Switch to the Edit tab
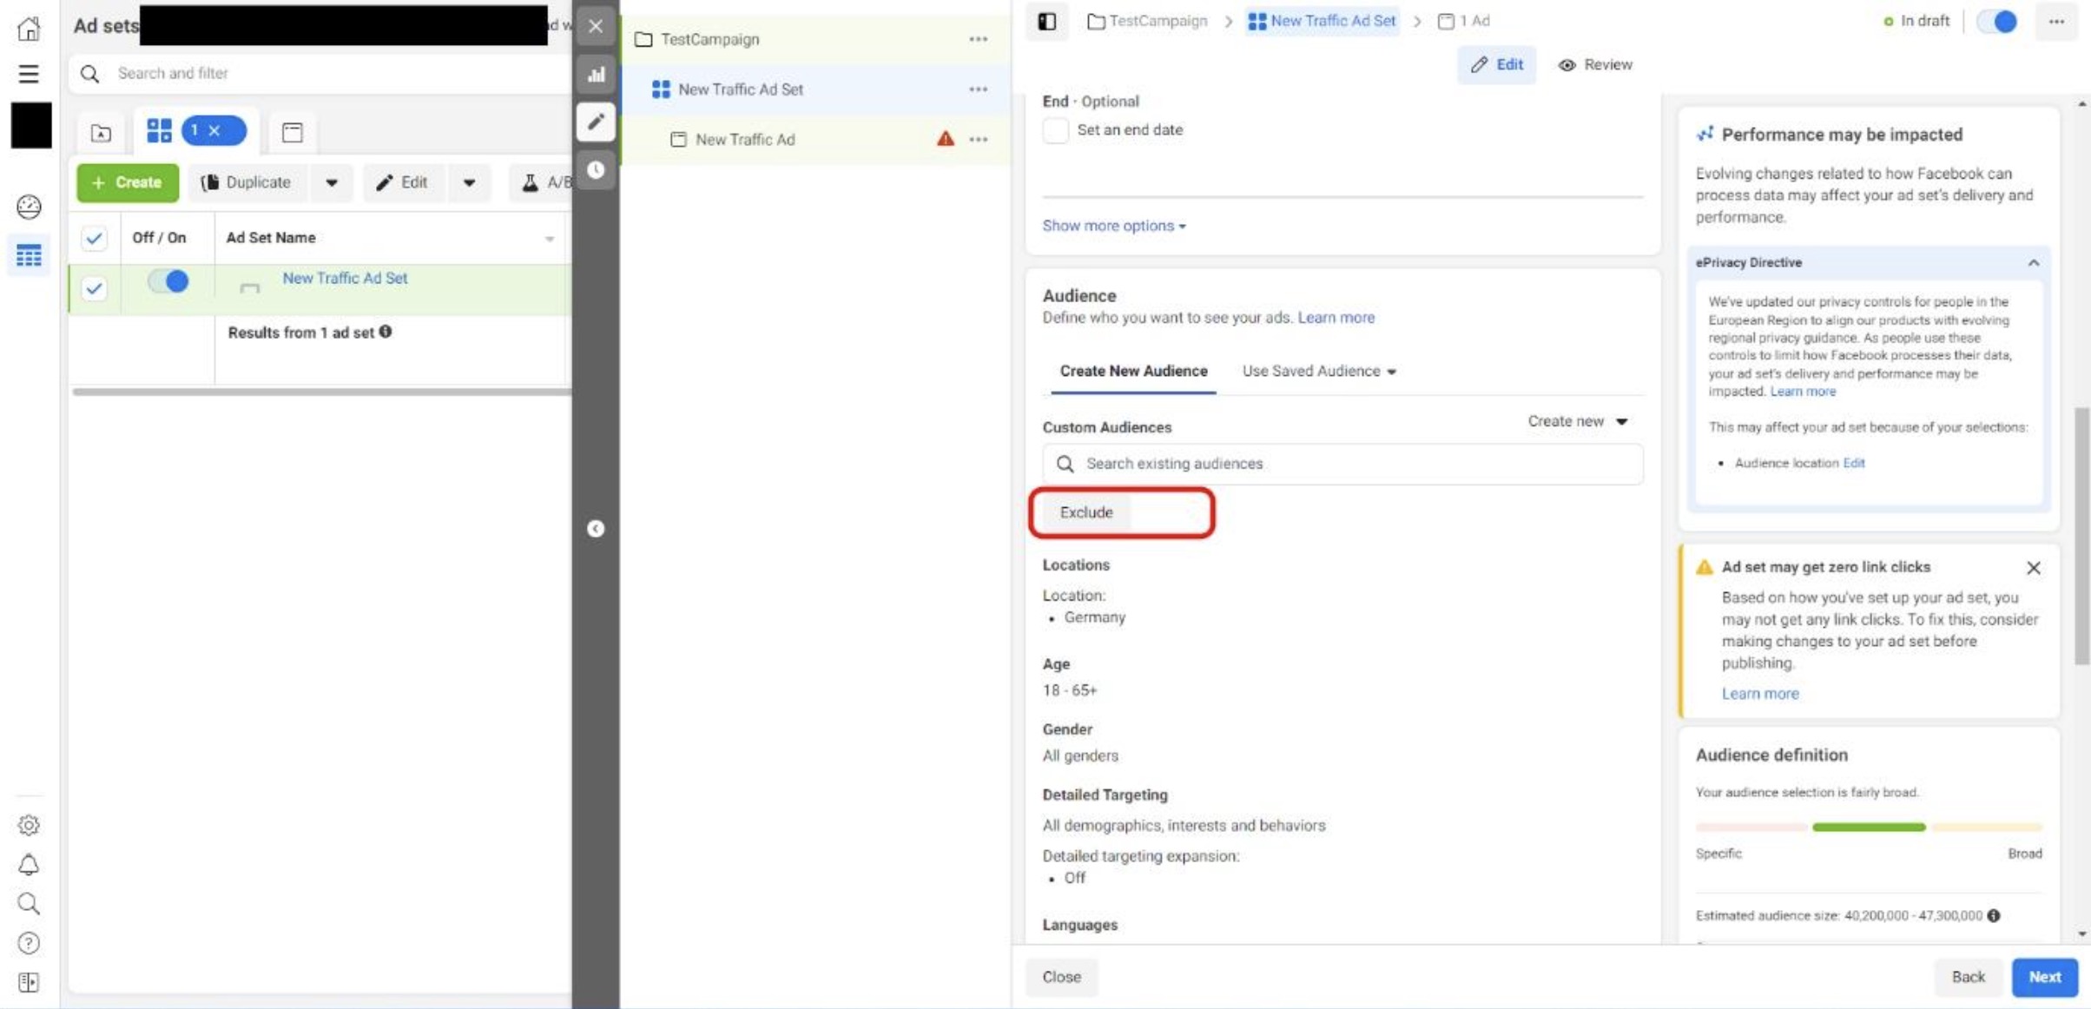 tap(1496, 65)
